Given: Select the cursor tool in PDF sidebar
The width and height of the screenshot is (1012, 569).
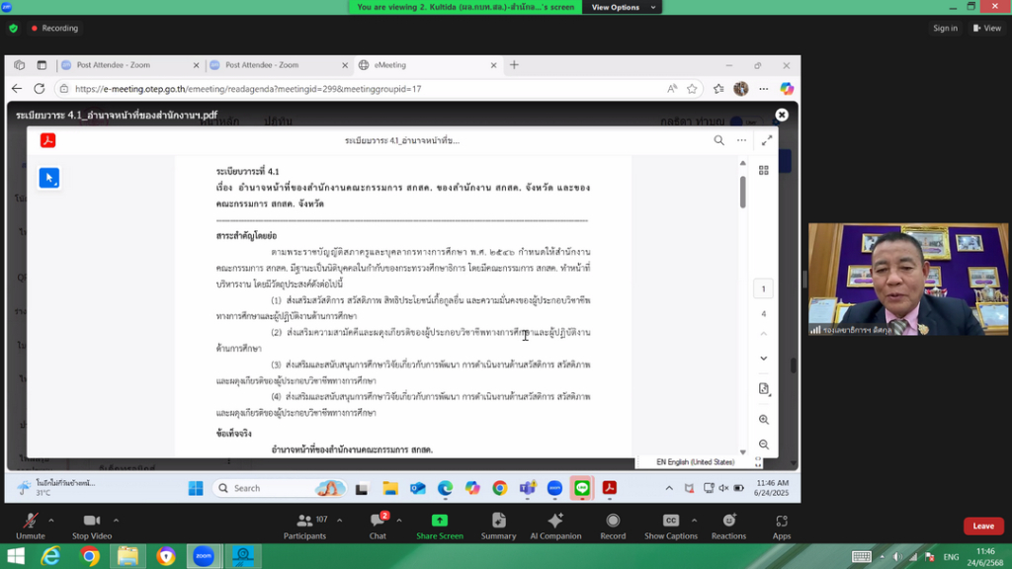Looking at the screenshot, I should (x=49, y=178).
